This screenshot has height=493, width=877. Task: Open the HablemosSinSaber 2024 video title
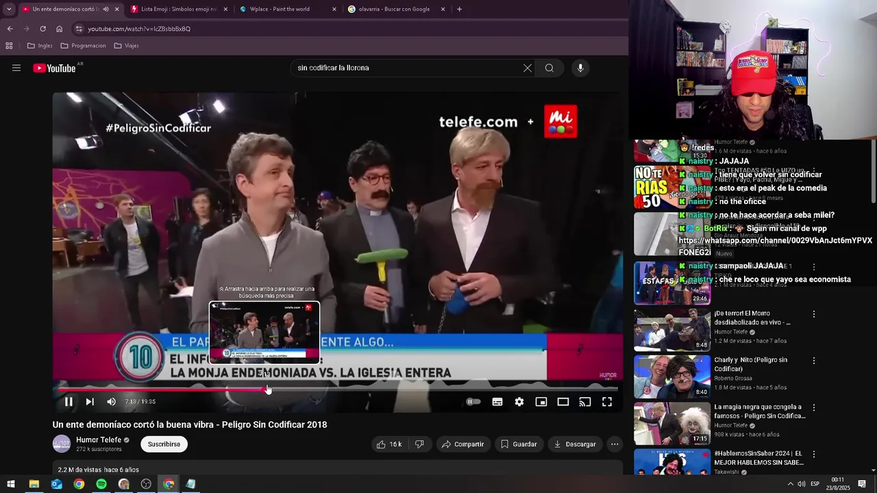(x=758, y=458)
